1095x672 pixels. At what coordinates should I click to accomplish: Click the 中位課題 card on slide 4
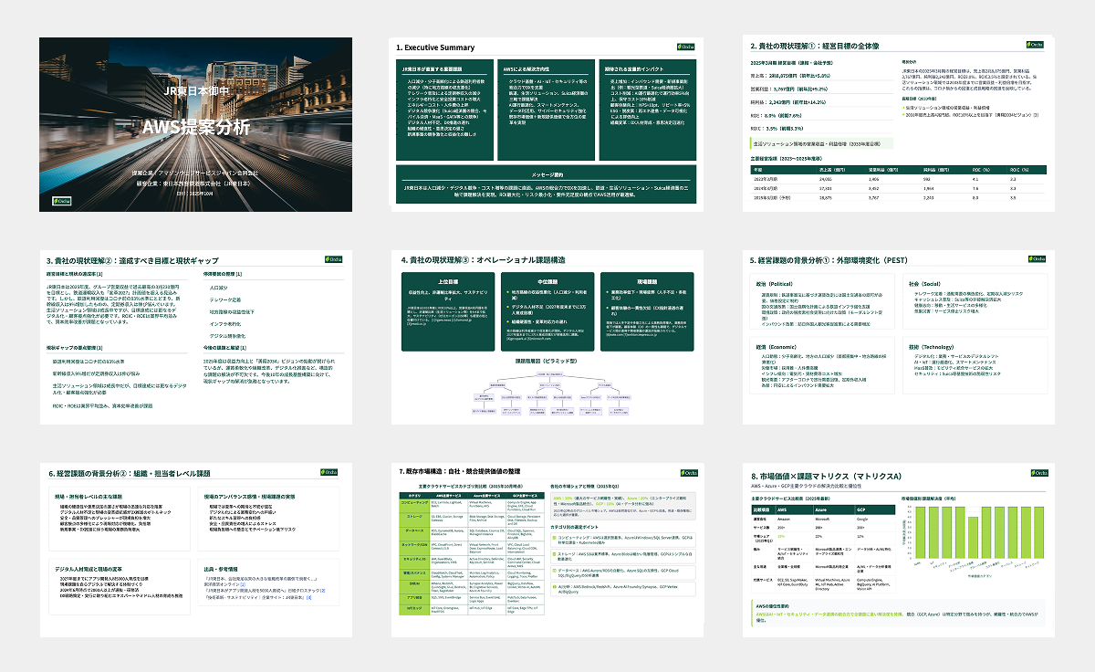tap(547, 311)
